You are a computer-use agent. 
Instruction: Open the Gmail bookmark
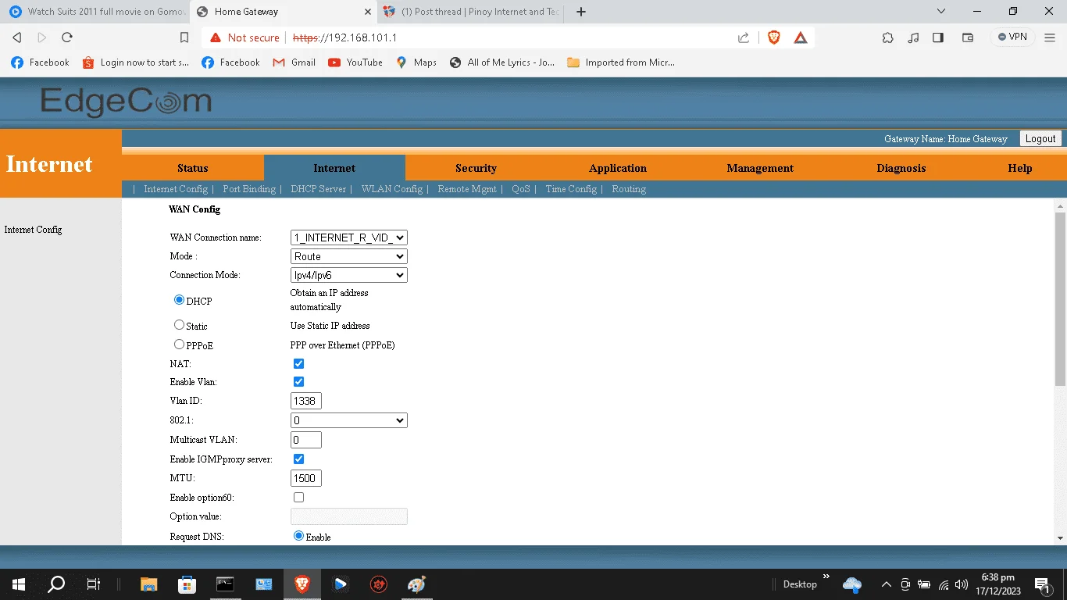(x=294, y=62)
